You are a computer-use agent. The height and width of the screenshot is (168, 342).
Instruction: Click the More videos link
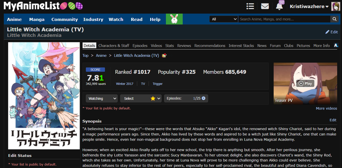point(327,108)
